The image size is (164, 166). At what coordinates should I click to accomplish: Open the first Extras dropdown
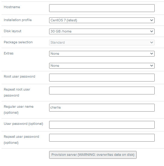[102, 54]
